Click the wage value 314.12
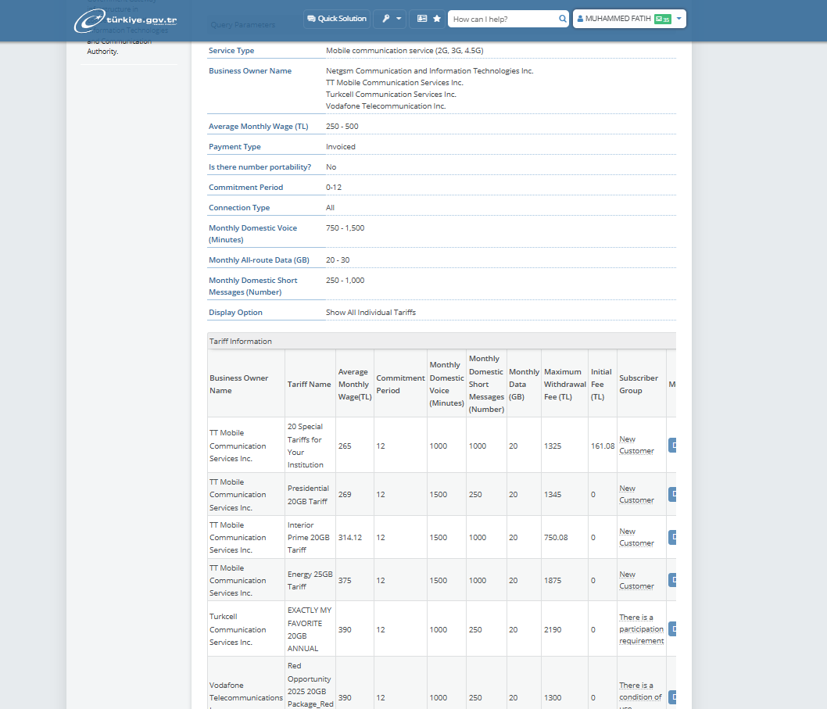Screen dimensions: 827x709 pyautogui.click(x=350, y=537)
